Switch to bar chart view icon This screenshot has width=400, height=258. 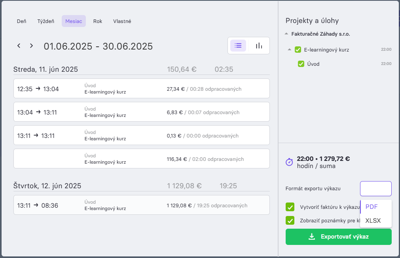click(259, 46)
